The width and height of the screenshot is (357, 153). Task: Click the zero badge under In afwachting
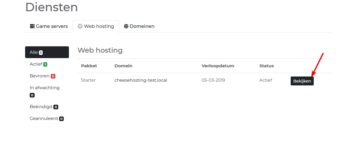pos(32,95)
